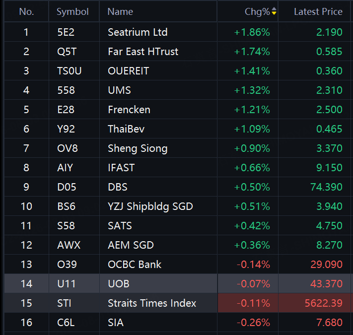Select symbol AWX
Image resolution: width=353 pixels, height=335 pixels.
(69, 245)
